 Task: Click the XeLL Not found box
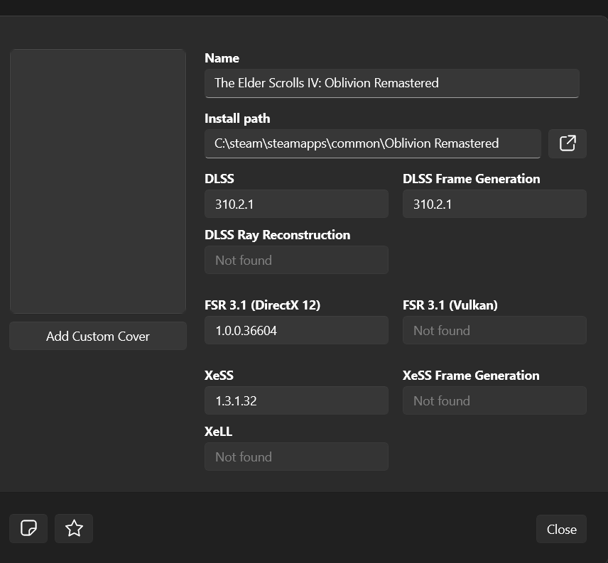click(x=296, y=457)
